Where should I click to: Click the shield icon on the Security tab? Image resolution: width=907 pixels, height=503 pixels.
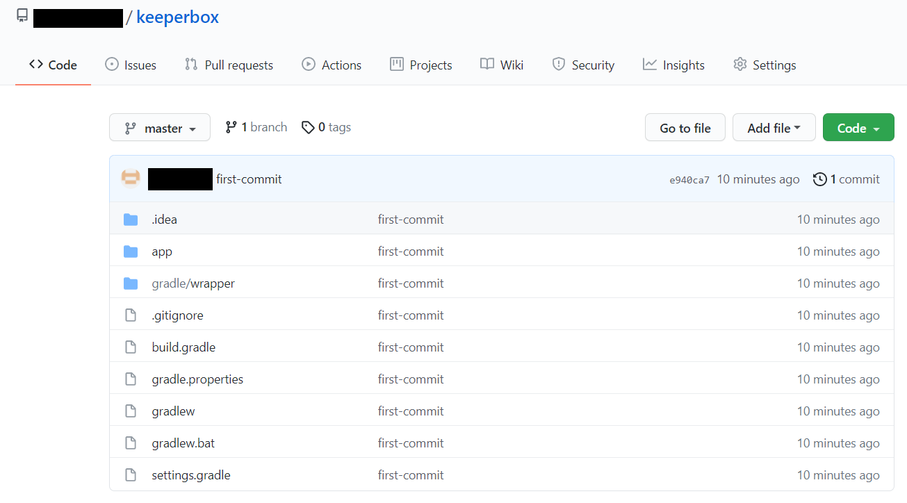[x=558, y=64]
